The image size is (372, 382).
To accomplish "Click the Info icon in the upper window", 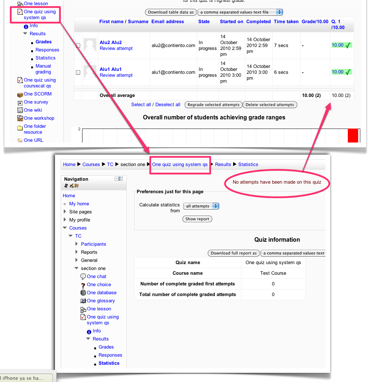I will tap(26, 26).
